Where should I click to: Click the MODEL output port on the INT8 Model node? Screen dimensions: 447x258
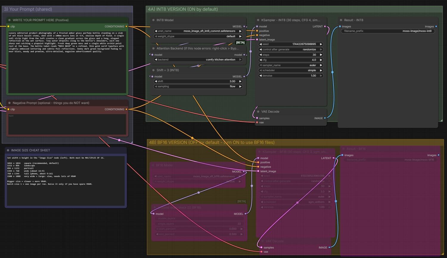[x=244, y=27]
